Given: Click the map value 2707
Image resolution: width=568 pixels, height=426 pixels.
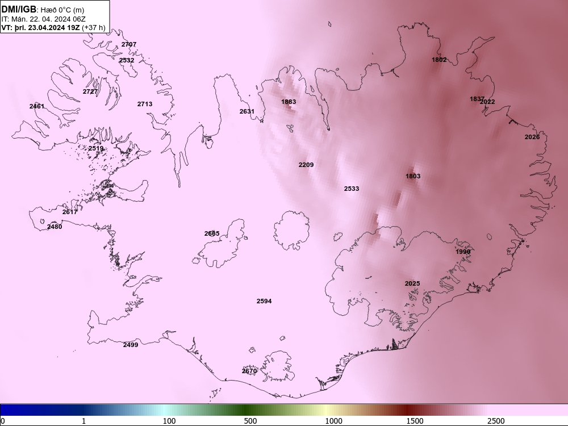Looking at the screenshot, I should coord(129,44).
